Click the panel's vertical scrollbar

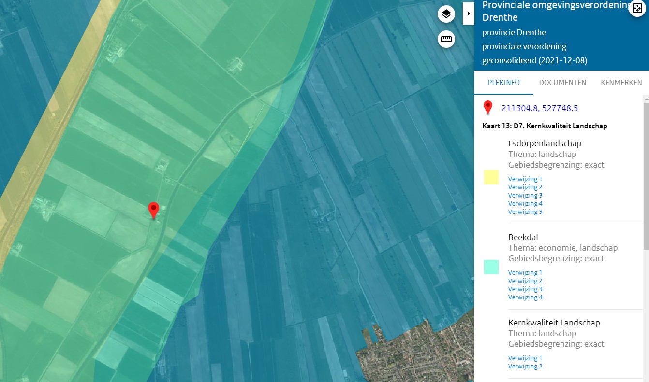(645, 174)
